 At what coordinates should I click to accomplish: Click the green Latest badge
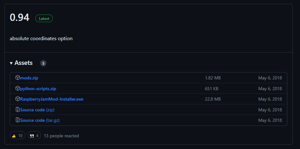point(44,19)
